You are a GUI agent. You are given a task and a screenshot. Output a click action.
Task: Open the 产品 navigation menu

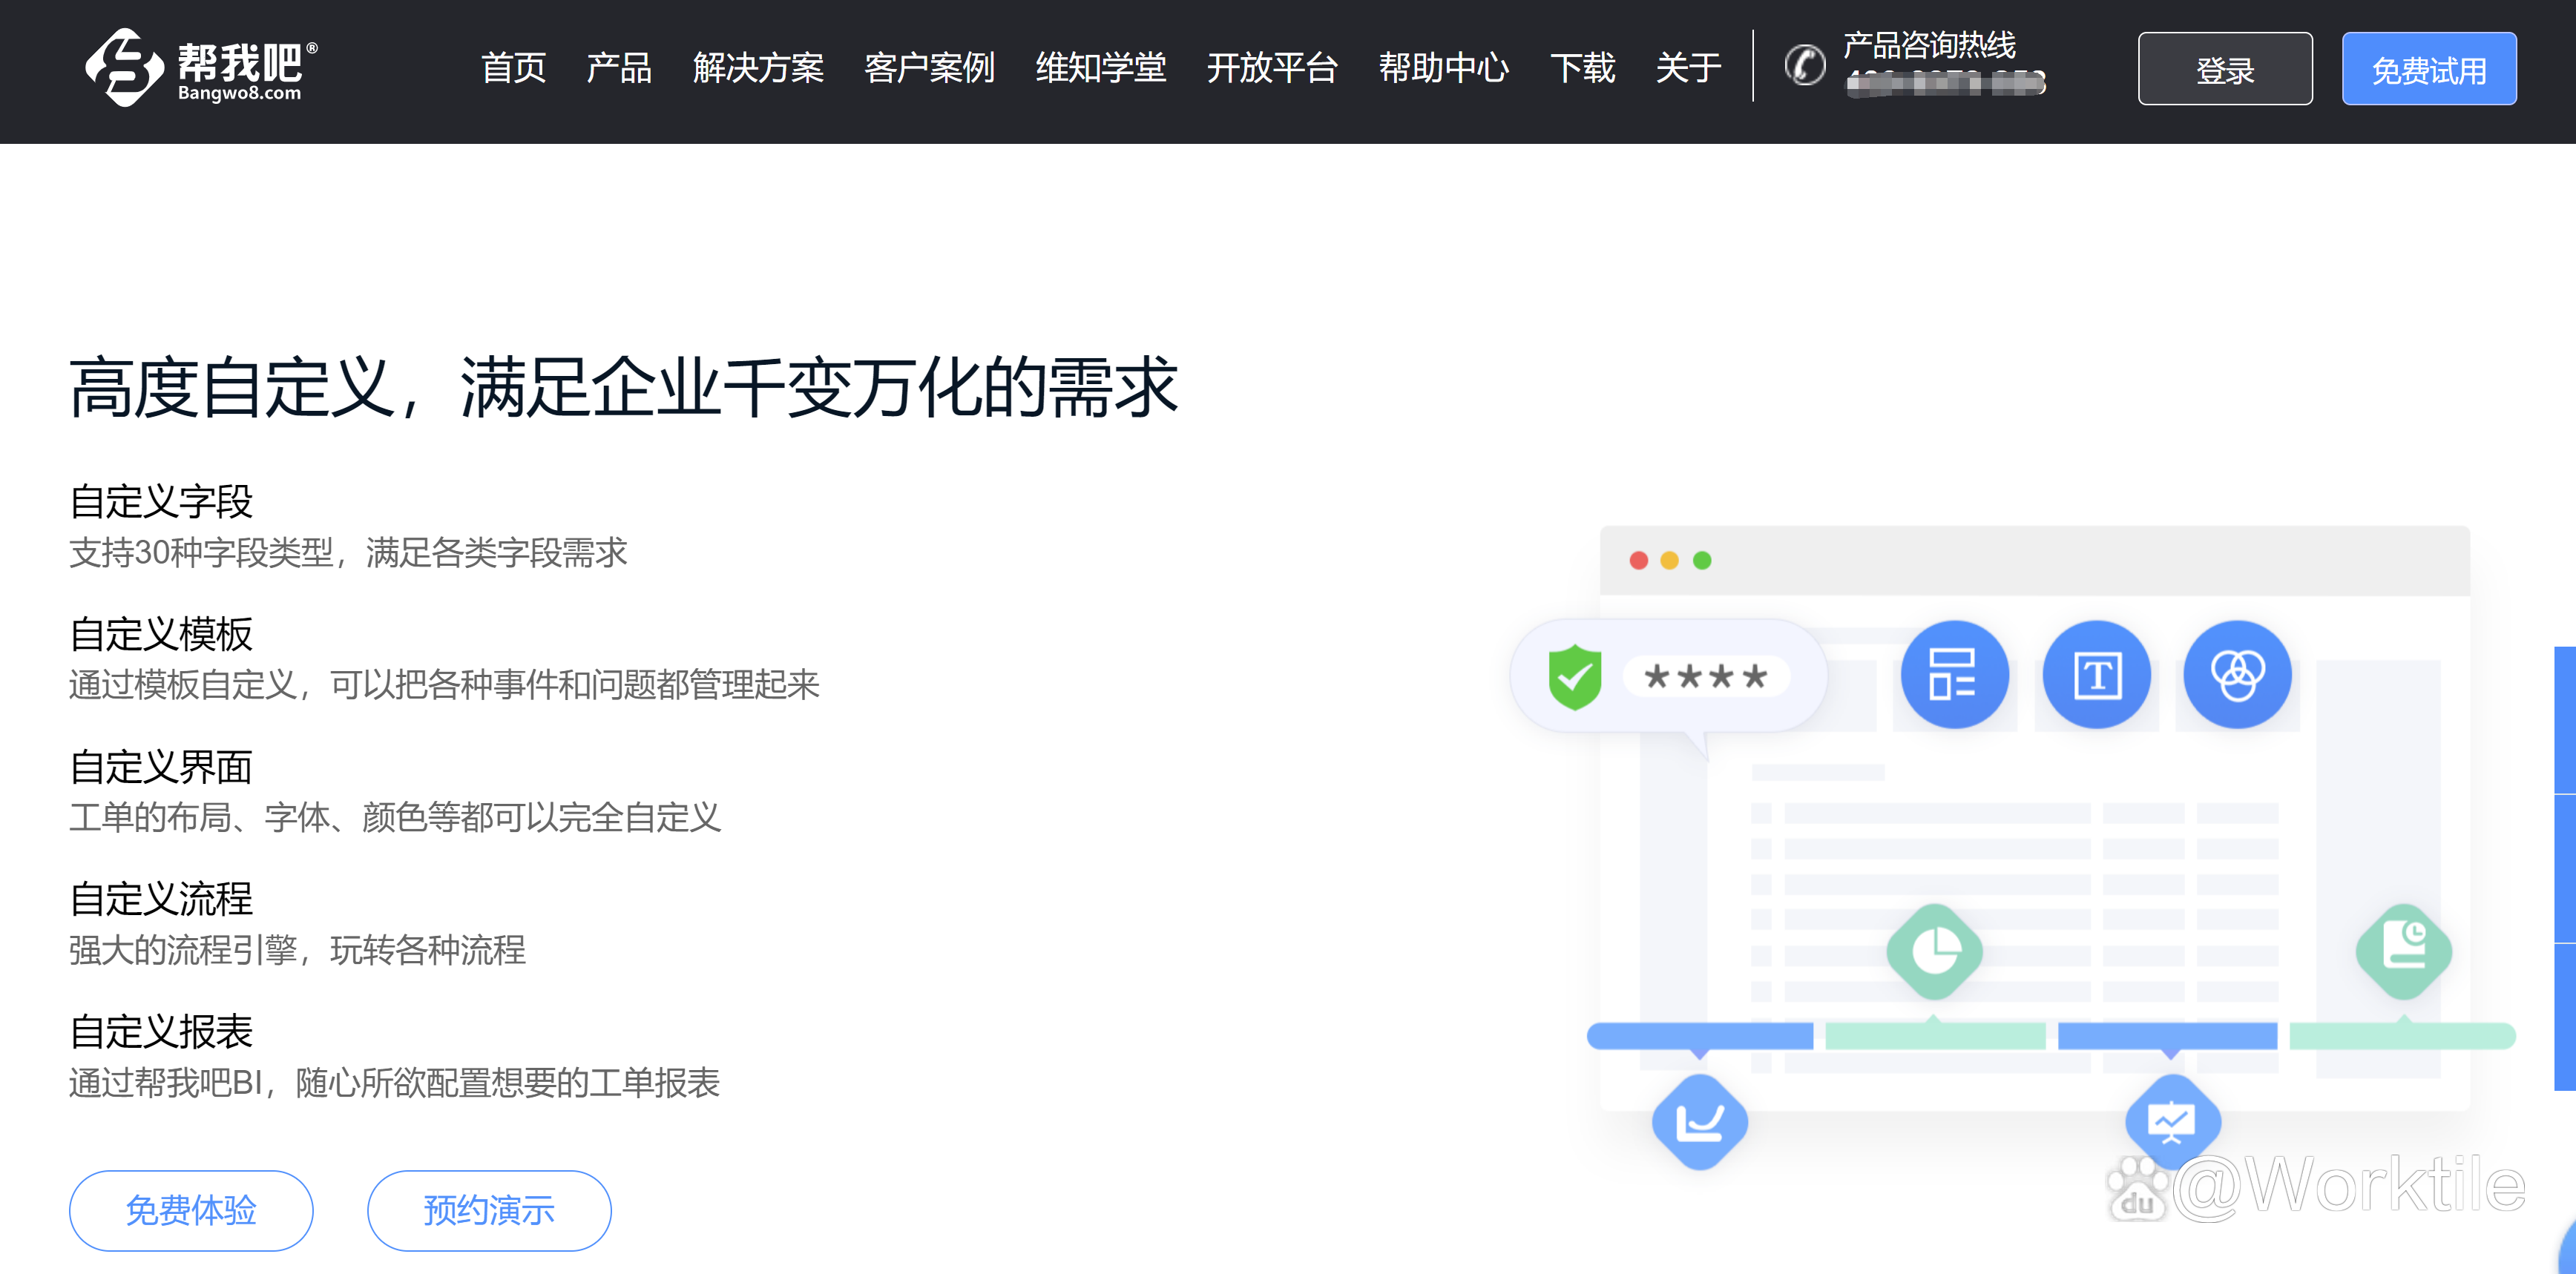(x=618, y=68)
